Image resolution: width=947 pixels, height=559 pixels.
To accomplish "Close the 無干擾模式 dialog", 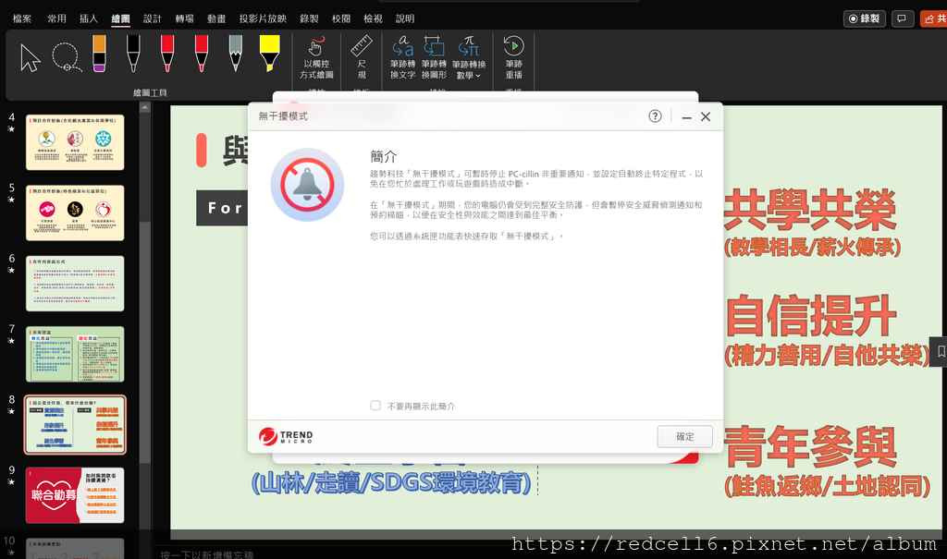I will pos(706,117).
